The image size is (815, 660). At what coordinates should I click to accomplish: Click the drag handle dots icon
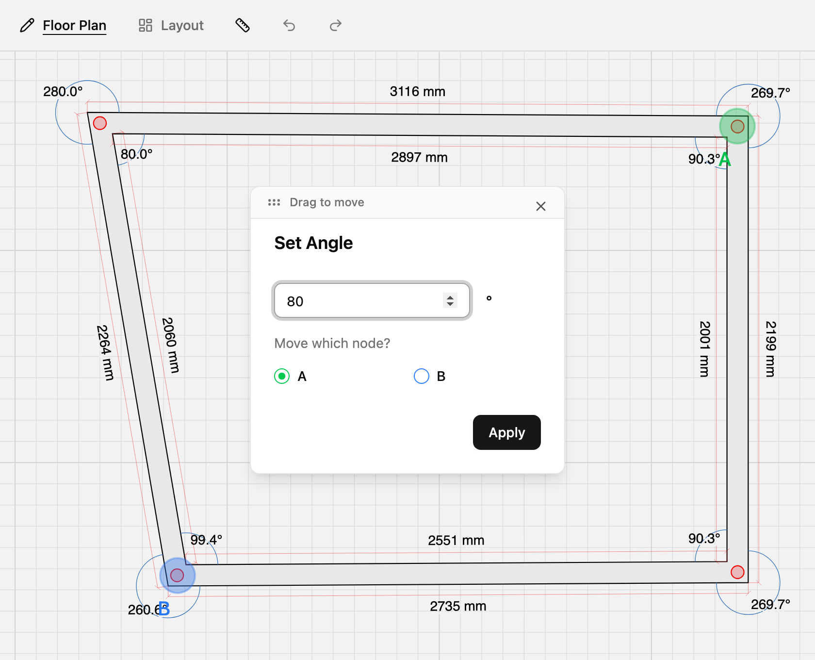[274, 202]
